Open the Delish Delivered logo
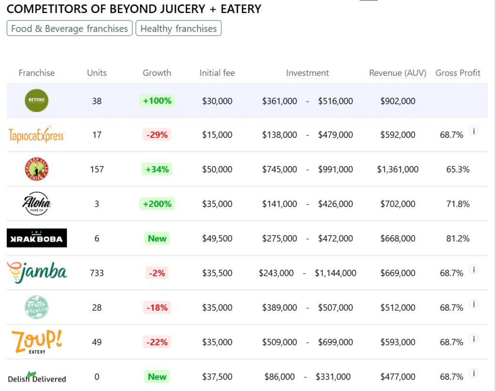Viewport: 496px width, 391px height. click(37, 377)
